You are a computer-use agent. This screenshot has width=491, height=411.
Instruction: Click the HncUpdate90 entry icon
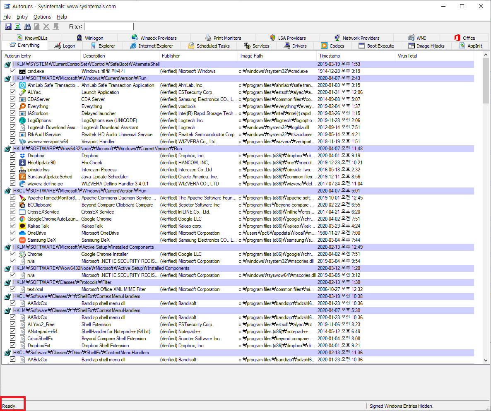[22, 163]
